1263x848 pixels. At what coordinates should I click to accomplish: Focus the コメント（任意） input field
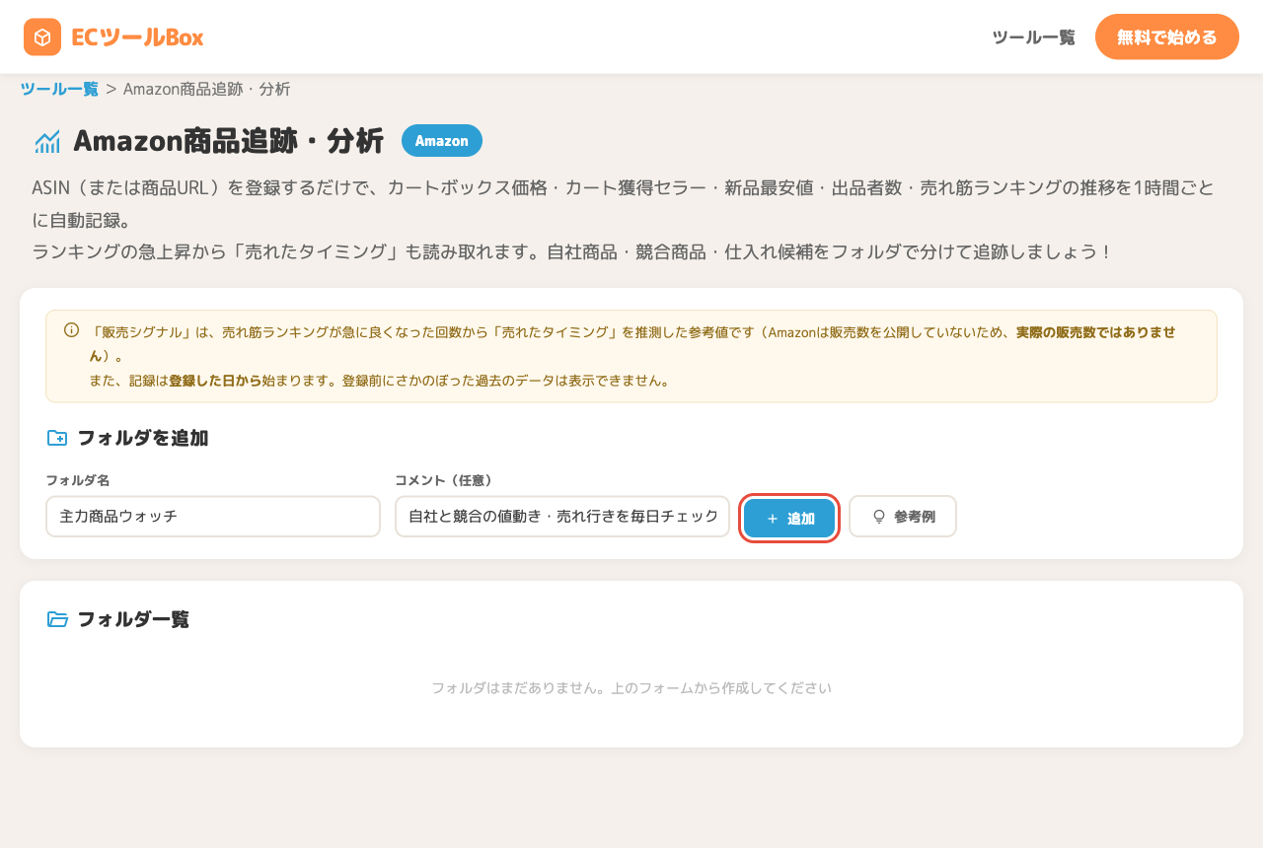[x=562, y=517]
